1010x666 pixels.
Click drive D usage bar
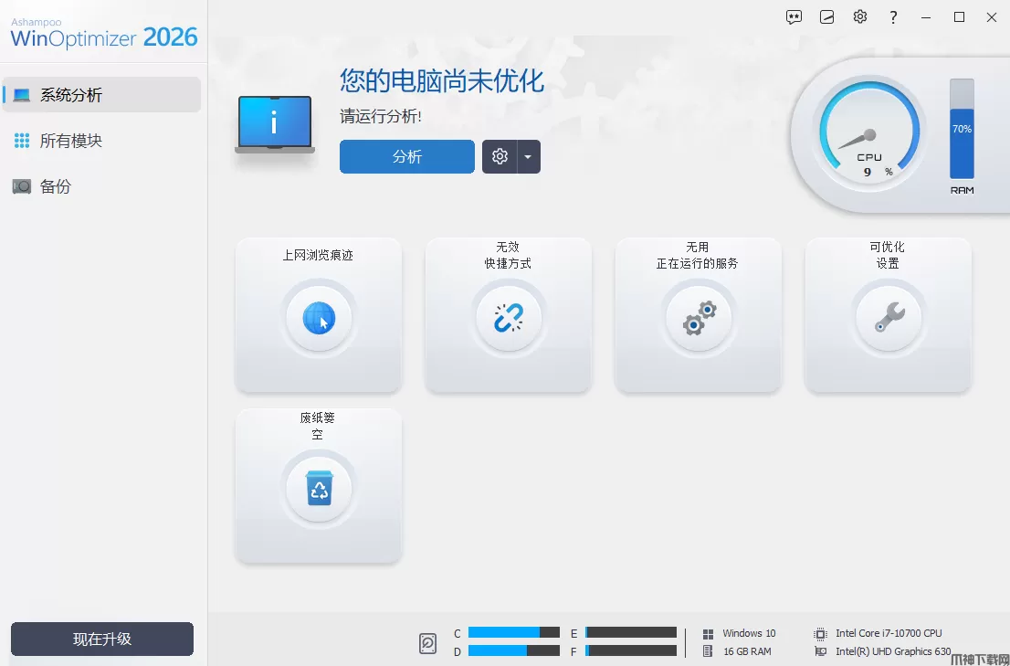coord(514,651)
